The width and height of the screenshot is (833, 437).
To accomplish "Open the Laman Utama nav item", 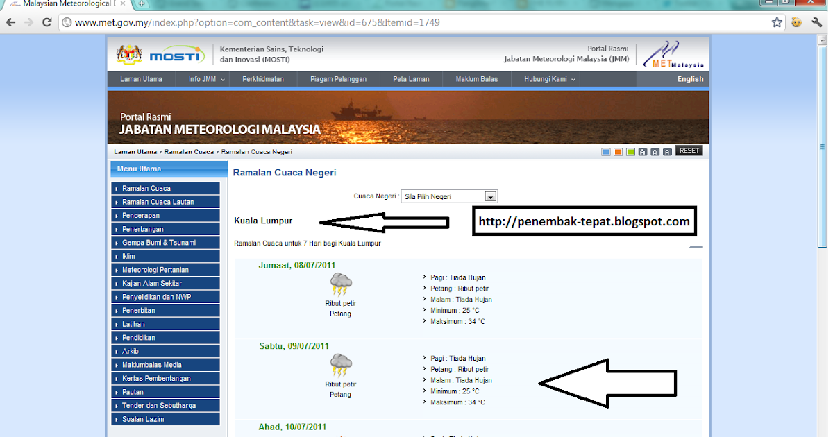I will tap(141, 79).
